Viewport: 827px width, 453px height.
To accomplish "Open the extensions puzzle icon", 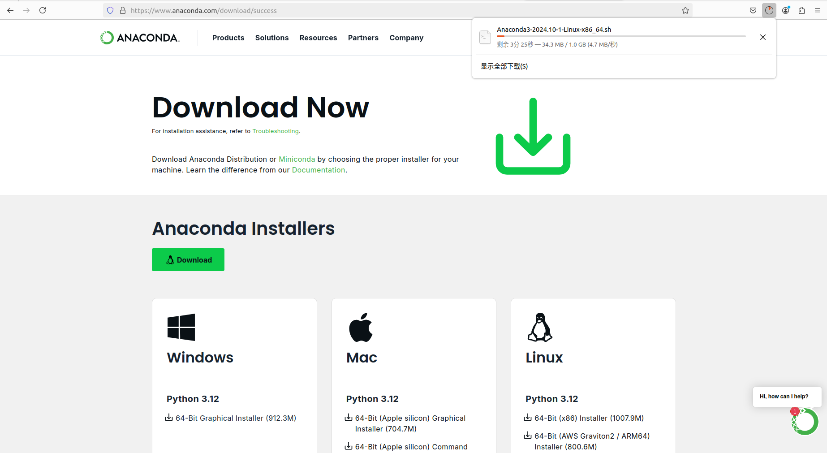I will pos(802,10).
